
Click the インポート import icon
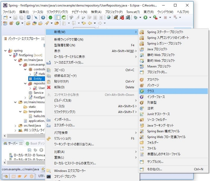49,120
